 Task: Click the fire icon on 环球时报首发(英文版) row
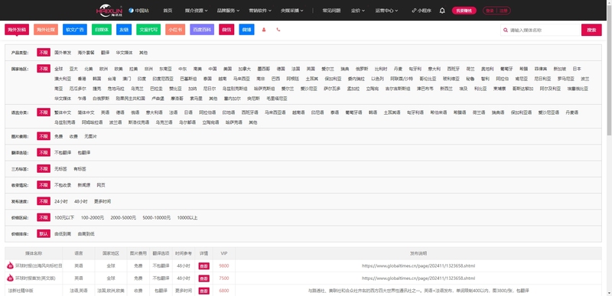pos(11,278)
